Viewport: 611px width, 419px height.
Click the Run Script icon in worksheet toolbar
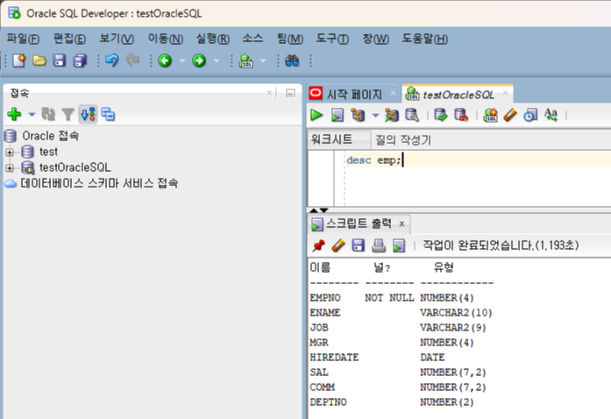click(x=337, y=115)
